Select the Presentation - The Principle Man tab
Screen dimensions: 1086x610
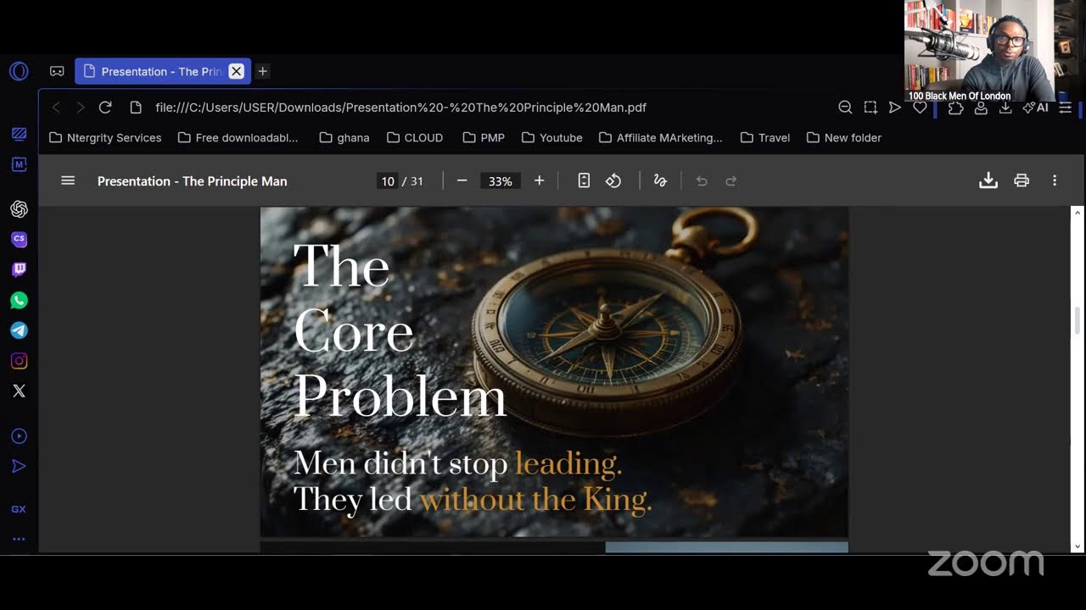pos(161,71)
